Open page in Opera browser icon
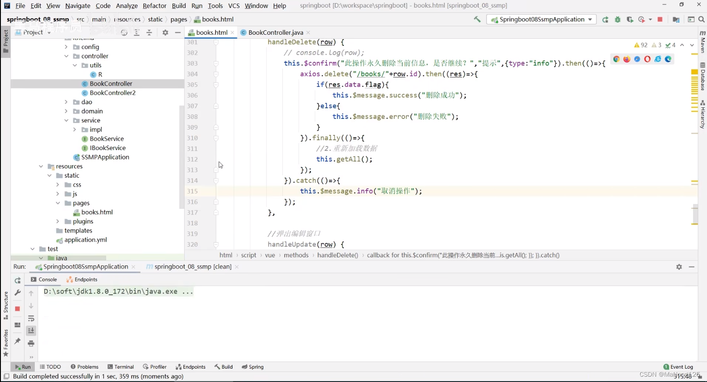 click(647, 59)
